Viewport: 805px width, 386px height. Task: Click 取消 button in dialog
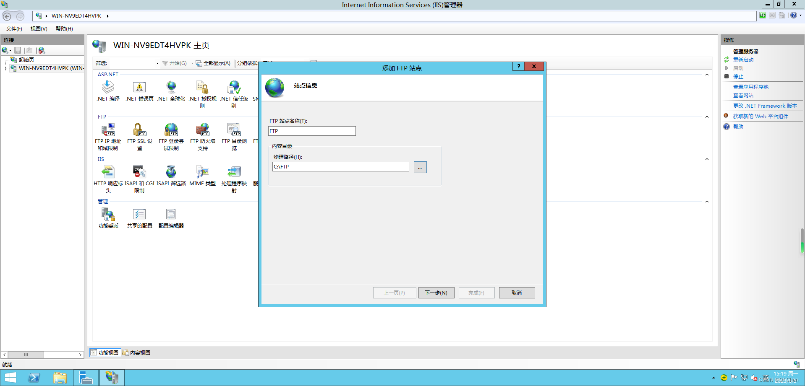(x=517, y=293)
